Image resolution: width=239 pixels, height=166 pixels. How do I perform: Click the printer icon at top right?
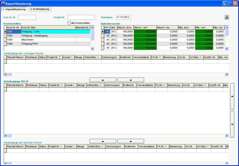click(227, 17)
